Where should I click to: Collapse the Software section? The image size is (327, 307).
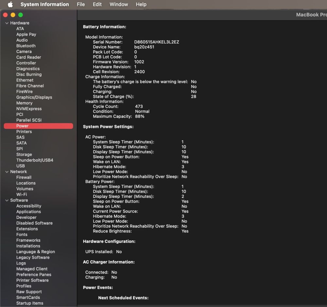point(7,200)
